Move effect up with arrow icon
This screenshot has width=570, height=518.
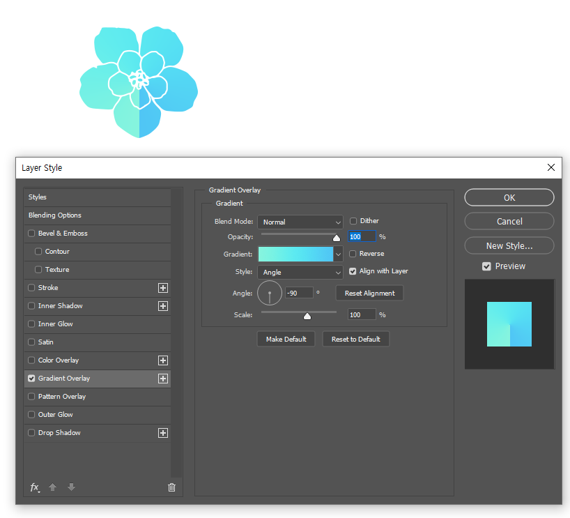click(x=53, y=487)
